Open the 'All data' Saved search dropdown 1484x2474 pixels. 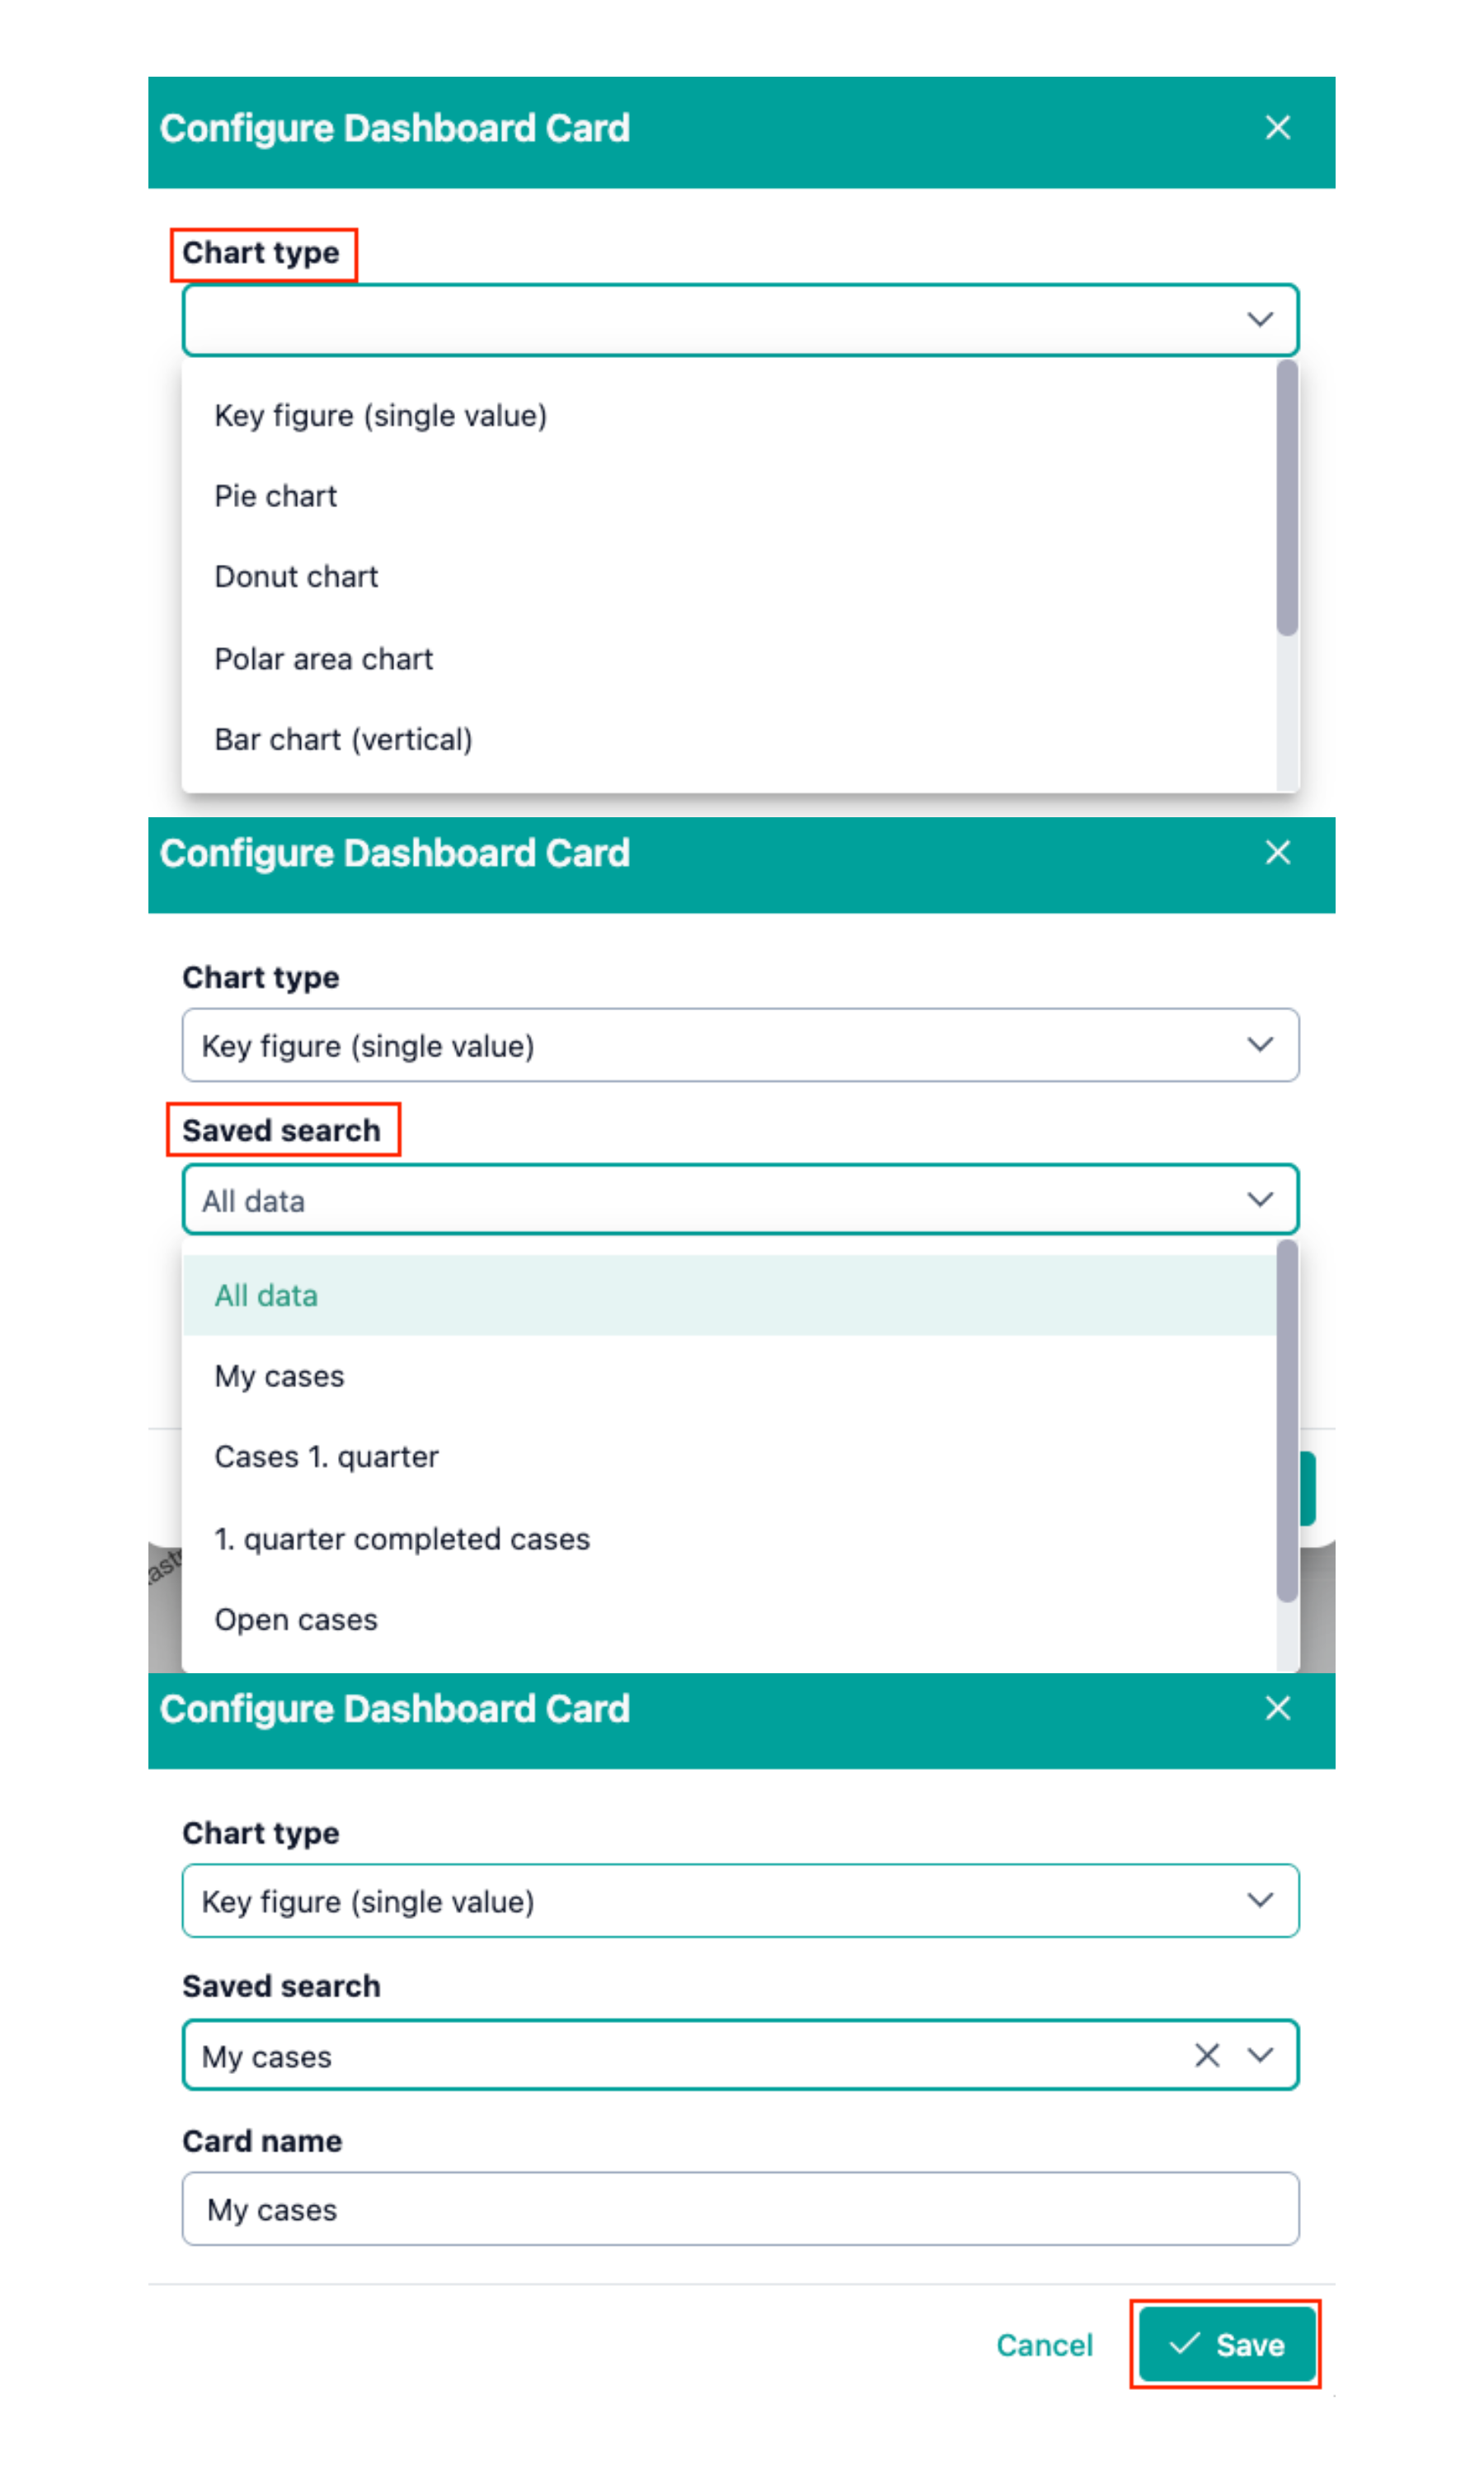[x=740, y=1199]
